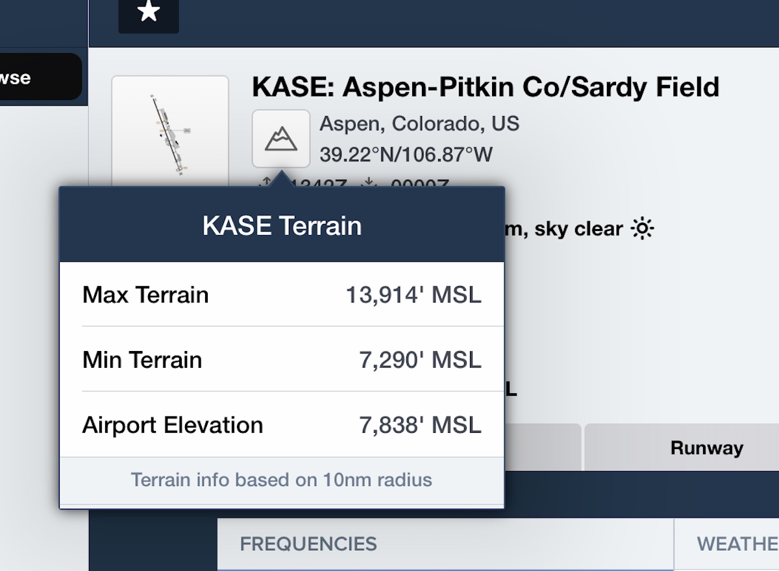Viewport: 779px width, 571px height.
Task: Tap the sun sky clear weather icon
Action: (643, 228)
